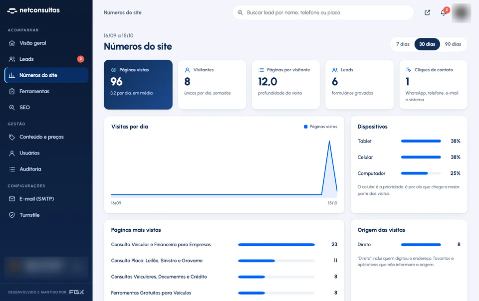Open Turnstile settings
Image resolution: width=479 pixels, height=301 pixels.
pyautogui.click(x=46, y=215)
